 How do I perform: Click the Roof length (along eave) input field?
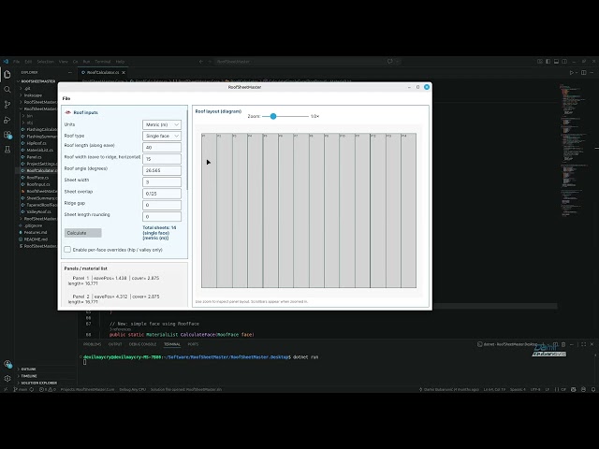click(162, 148)
